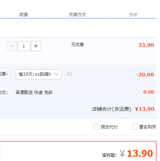
Task: Increase quantity with the plus button
Action: pos(36,46)
